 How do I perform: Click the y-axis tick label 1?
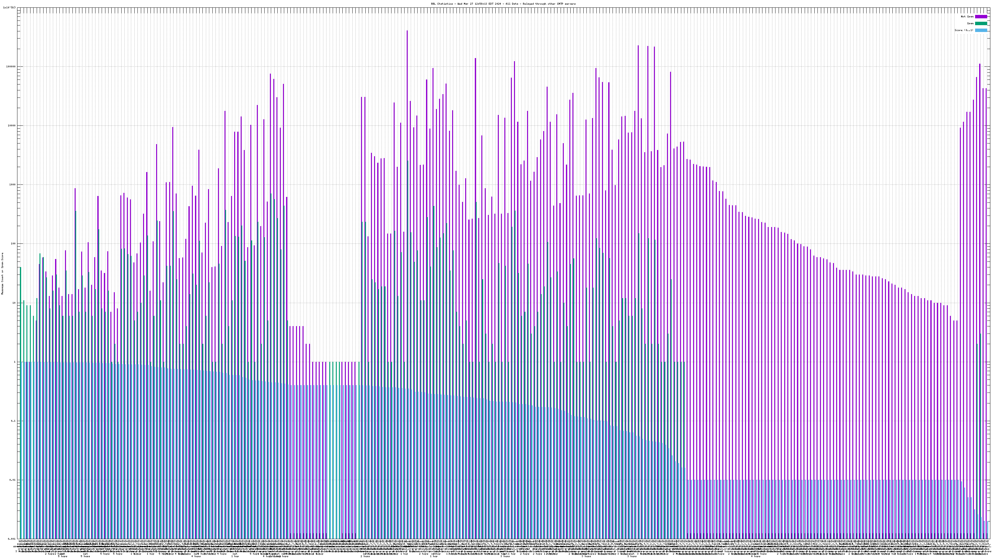pyautogui.click(x=15, y=362)
